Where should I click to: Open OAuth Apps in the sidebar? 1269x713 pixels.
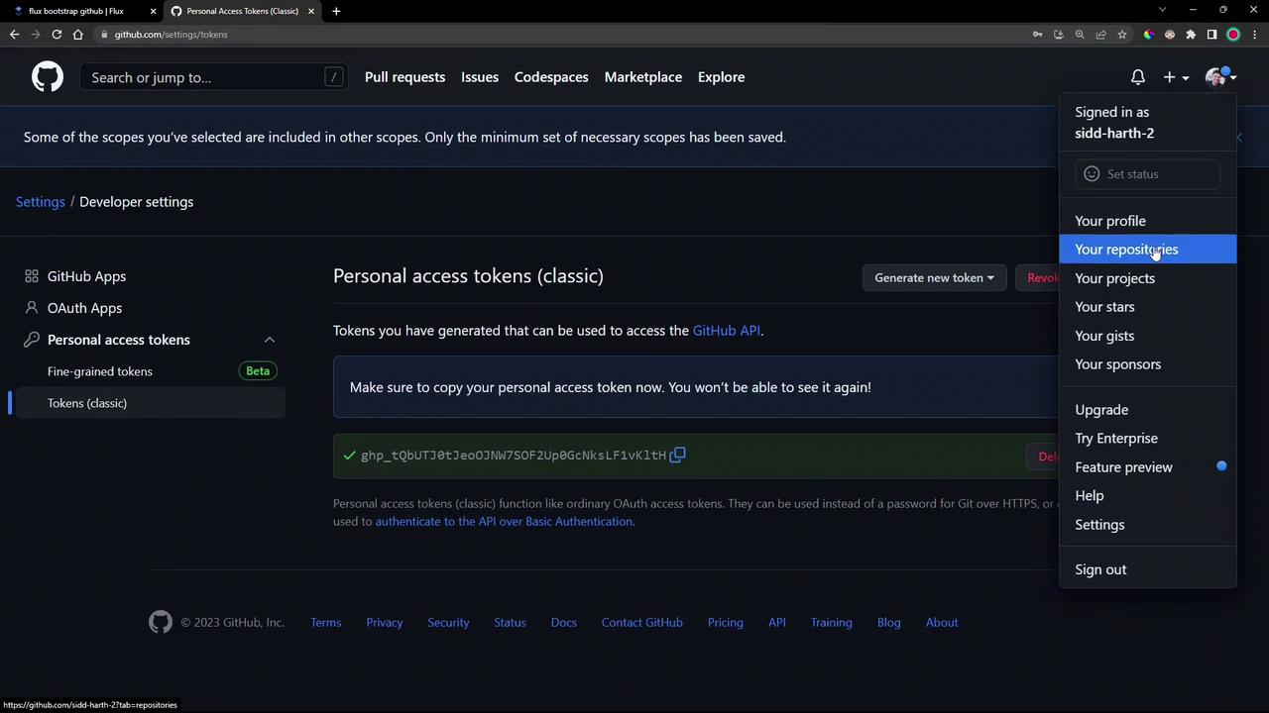pos(84,308)
